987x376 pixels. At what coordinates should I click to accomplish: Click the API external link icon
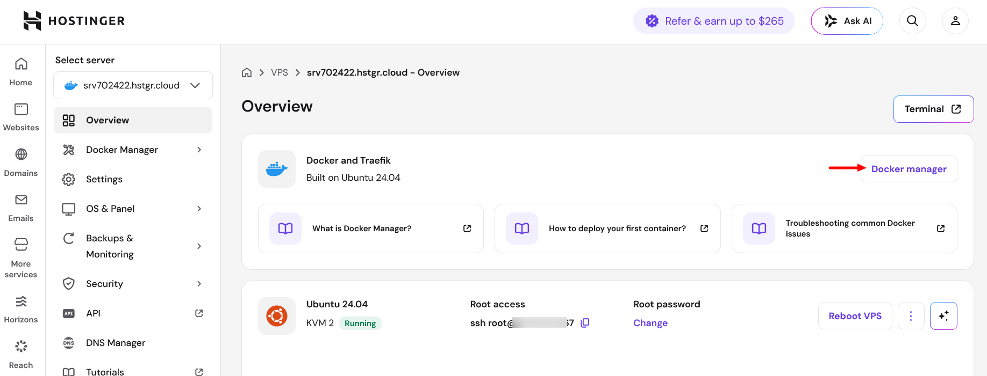click(199, 313)
